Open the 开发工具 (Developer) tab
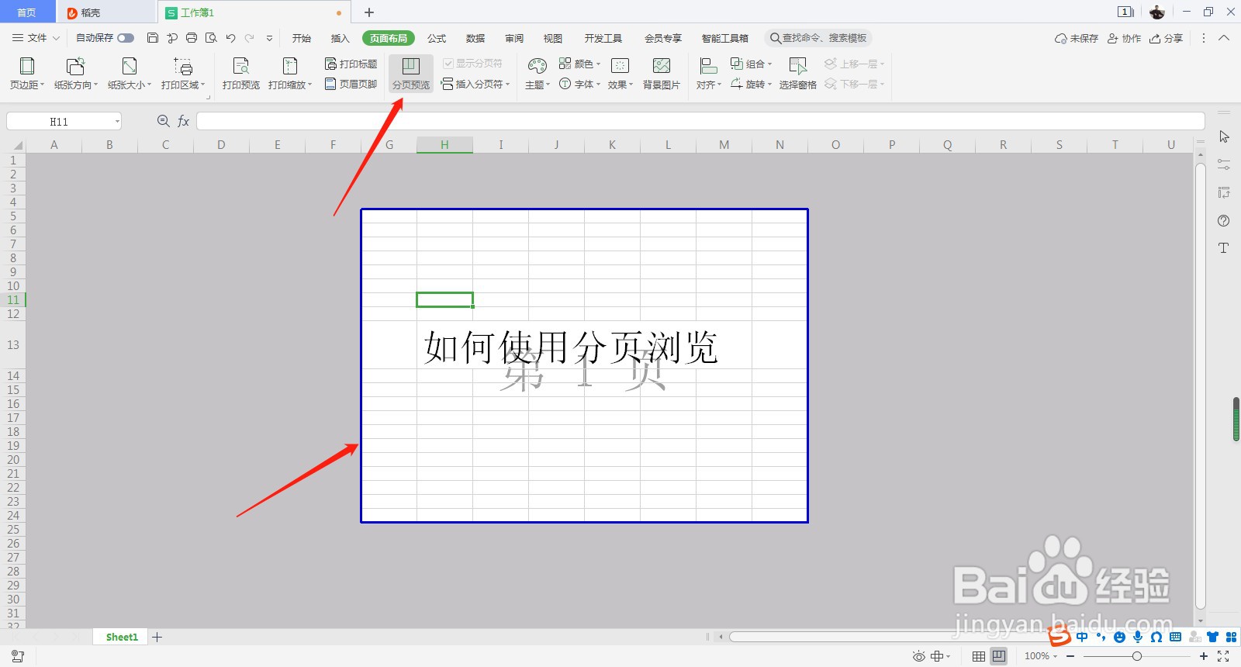Screen dimensions: 1241x667 tap(603, 38)
